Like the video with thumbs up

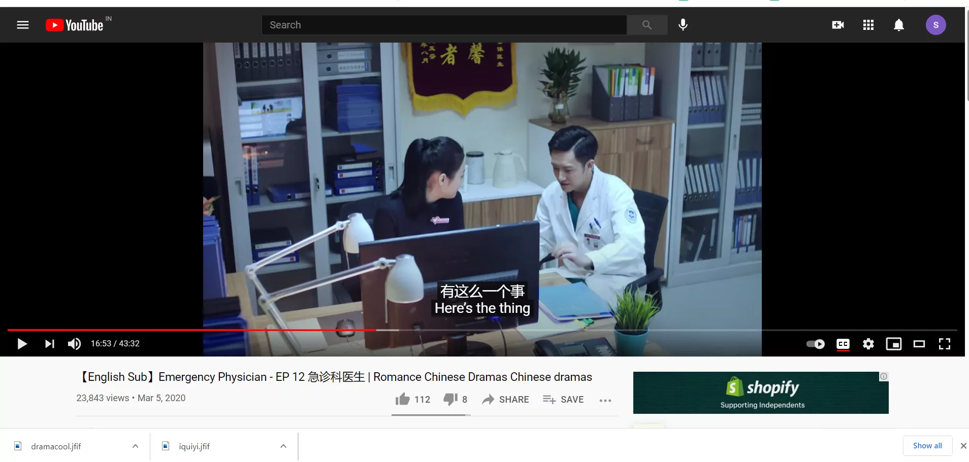click(413, 400)
